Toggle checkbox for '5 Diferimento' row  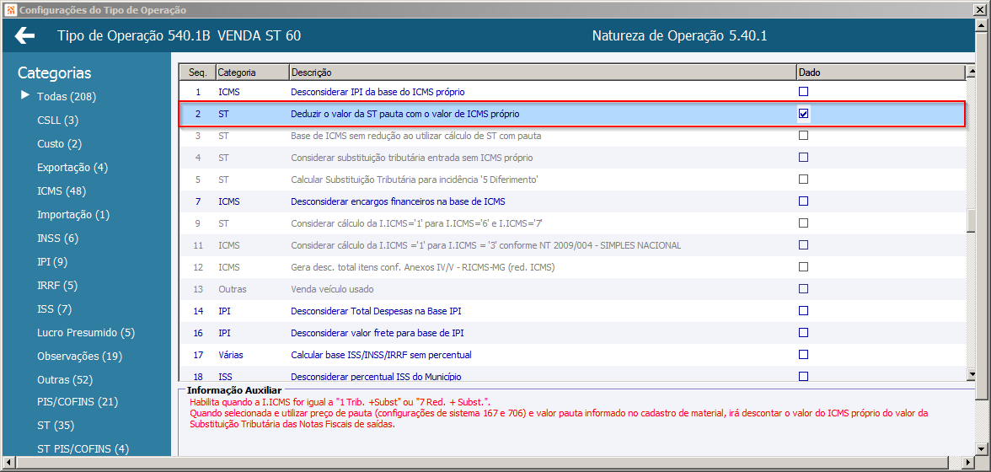803,180
